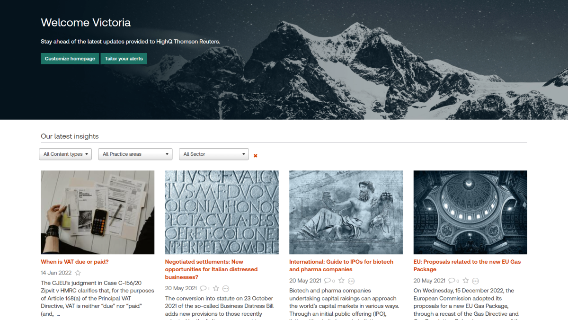
Task: Star the biotech IPOs guide article
Action: coord(341,281)
